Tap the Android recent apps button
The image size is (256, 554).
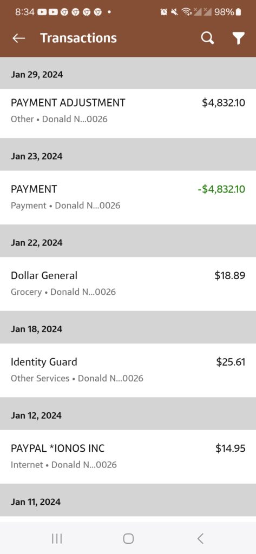pos(57,538)
